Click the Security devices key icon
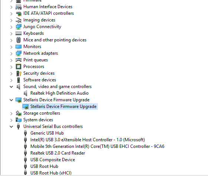The width and height of the screenshot is (208, 176). pyautogui.click(x=19, y=73)
